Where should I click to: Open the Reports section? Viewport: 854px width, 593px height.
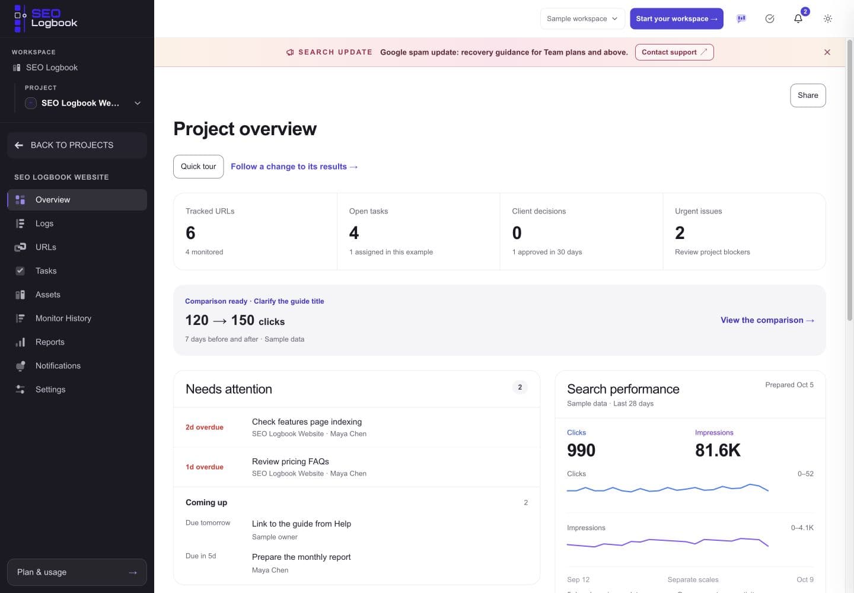[x=77, y=342]
